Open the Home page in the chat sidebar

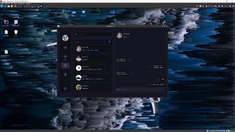[x=65, y=47]
